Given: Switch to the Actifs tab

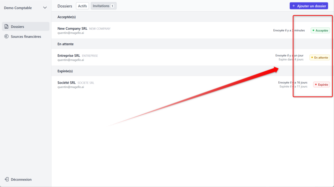Looking at the screenshot, I should tap(82, 6).
